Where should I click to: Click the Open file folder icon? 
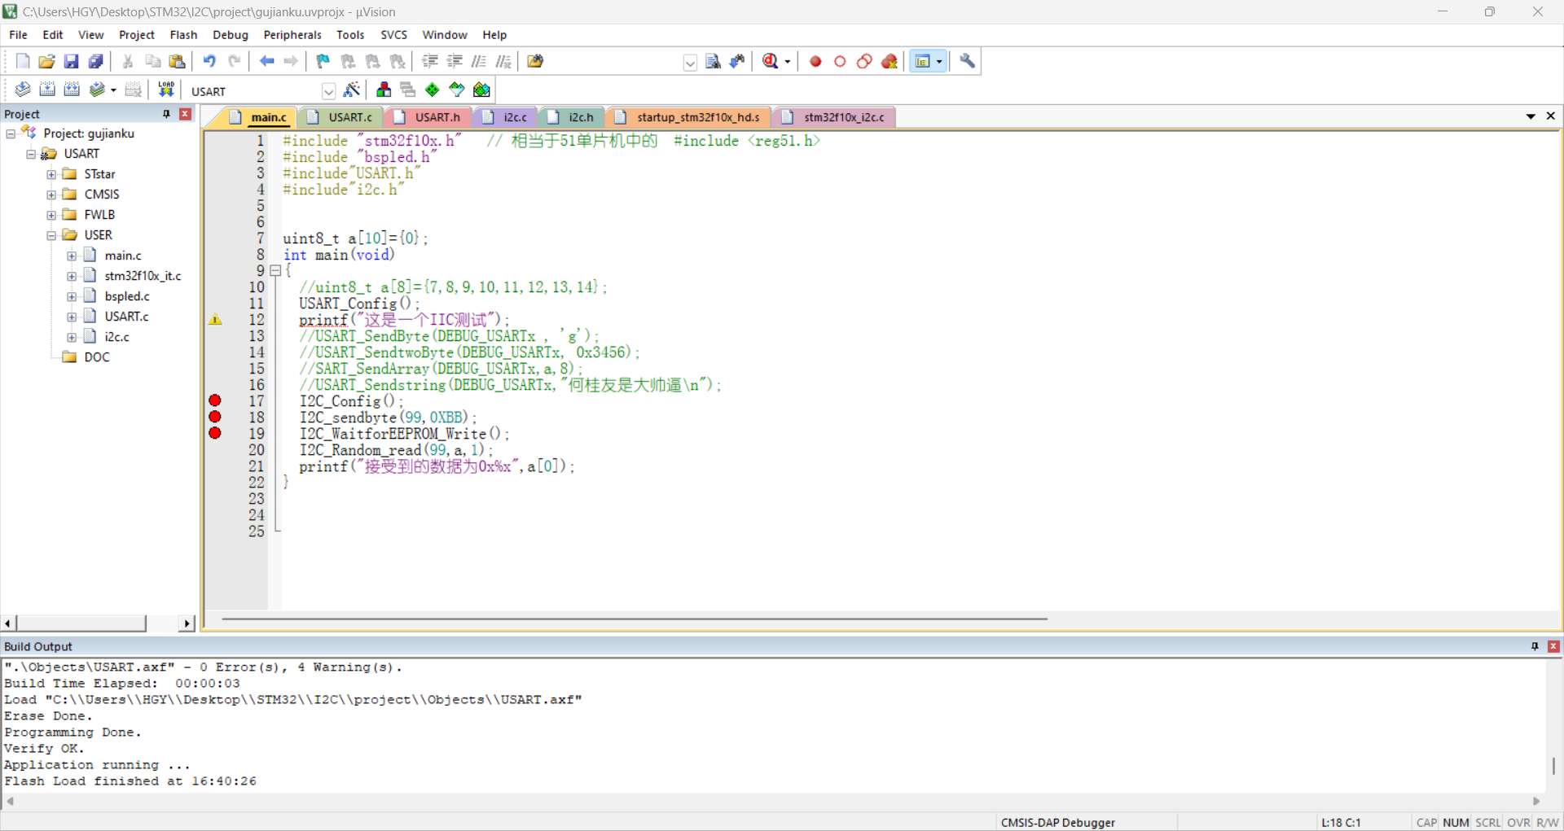[46, 61]
